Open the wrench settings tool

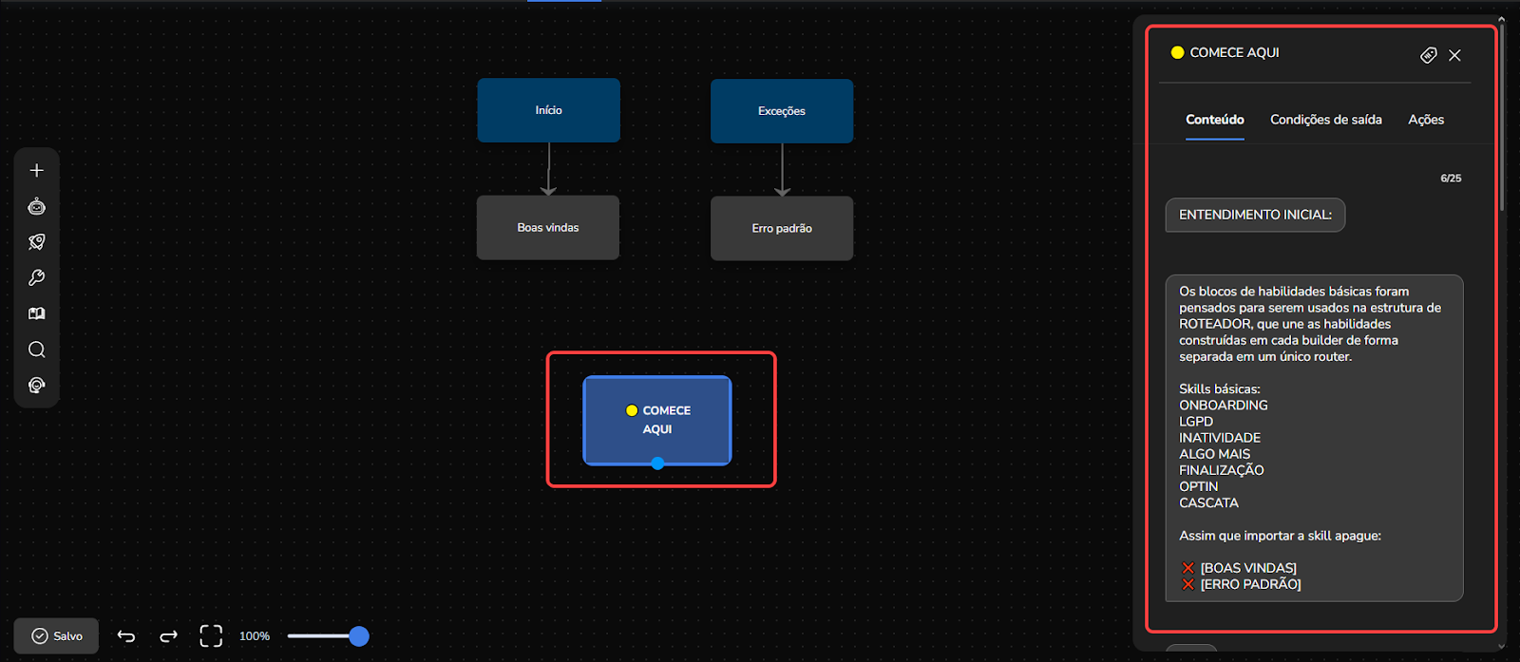37,278
